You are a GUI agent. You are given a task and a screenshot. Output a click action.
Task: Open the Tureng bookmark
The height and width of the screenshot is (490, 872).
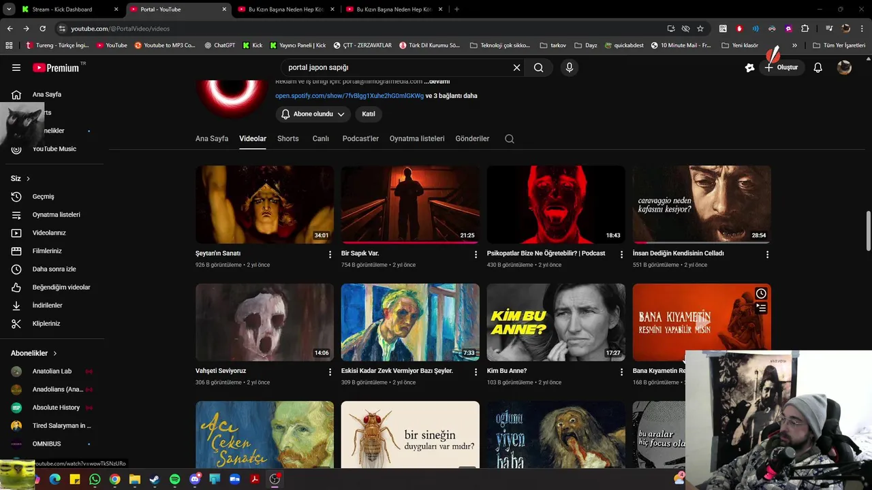[57, 45]
